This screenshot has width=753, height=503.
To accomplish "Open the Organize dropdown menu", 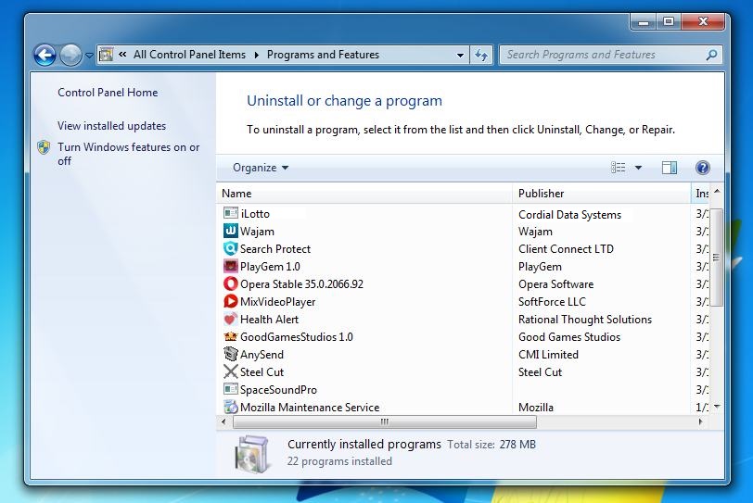I will [x=261, y=168].
